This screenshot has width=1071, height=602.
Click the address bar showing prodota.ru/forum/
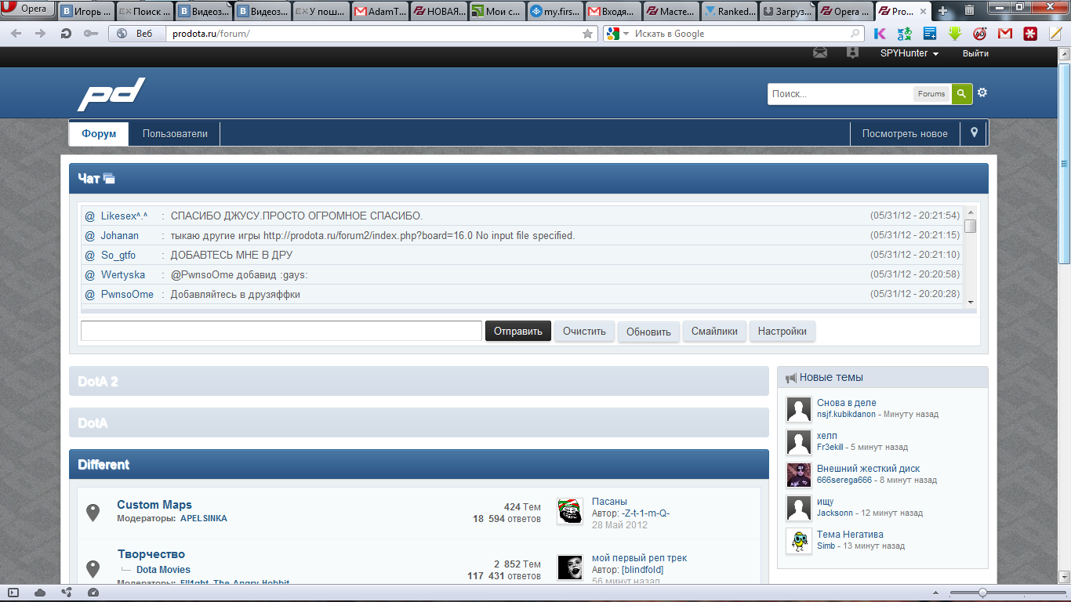point(372,34)
